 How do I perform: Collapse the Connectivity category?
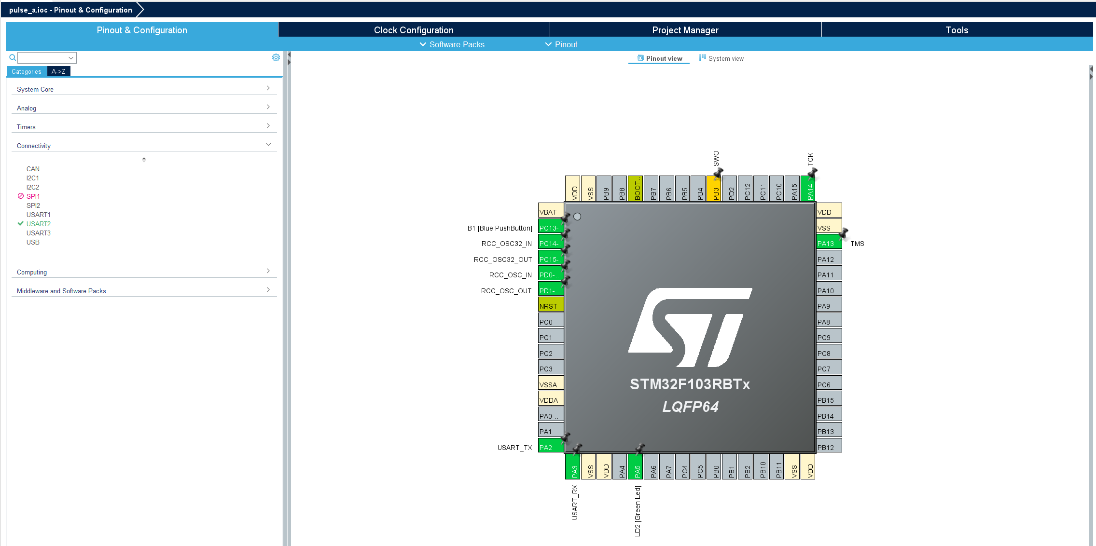point(144,146)
